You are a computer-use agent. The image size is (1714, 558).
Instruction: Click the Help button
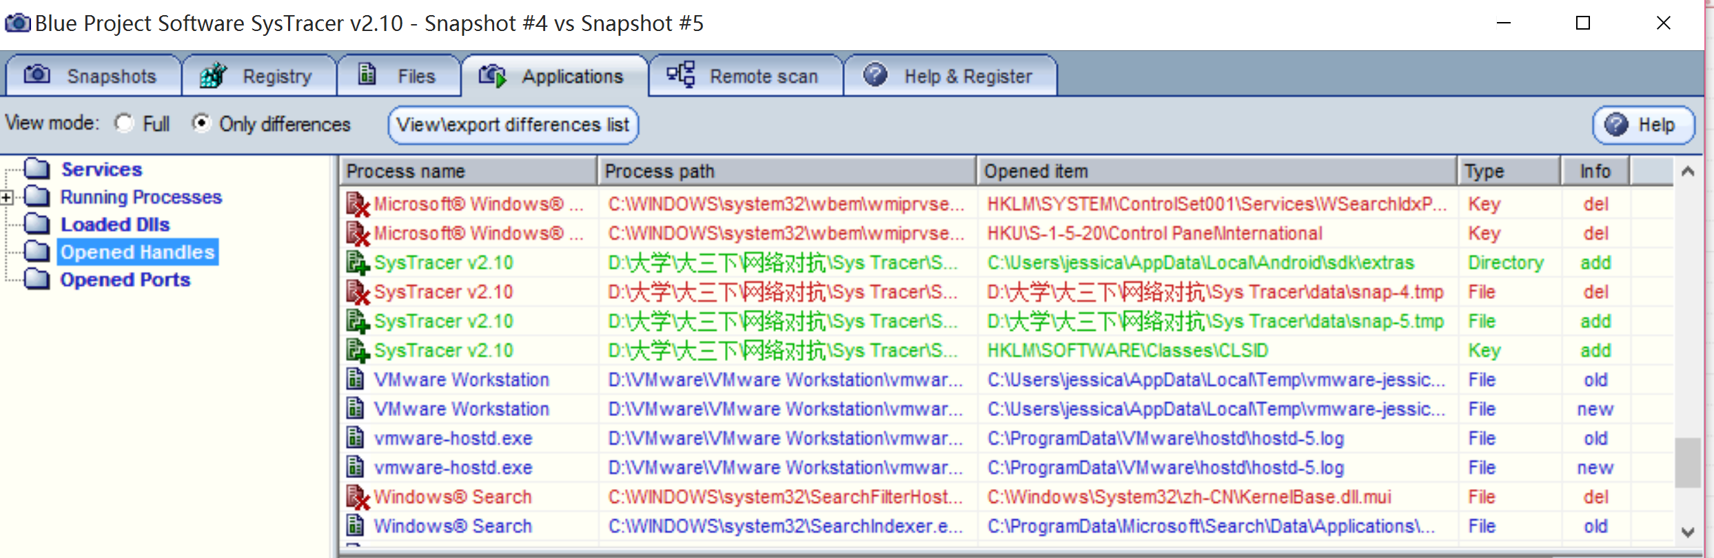(x=1644, y=125)
